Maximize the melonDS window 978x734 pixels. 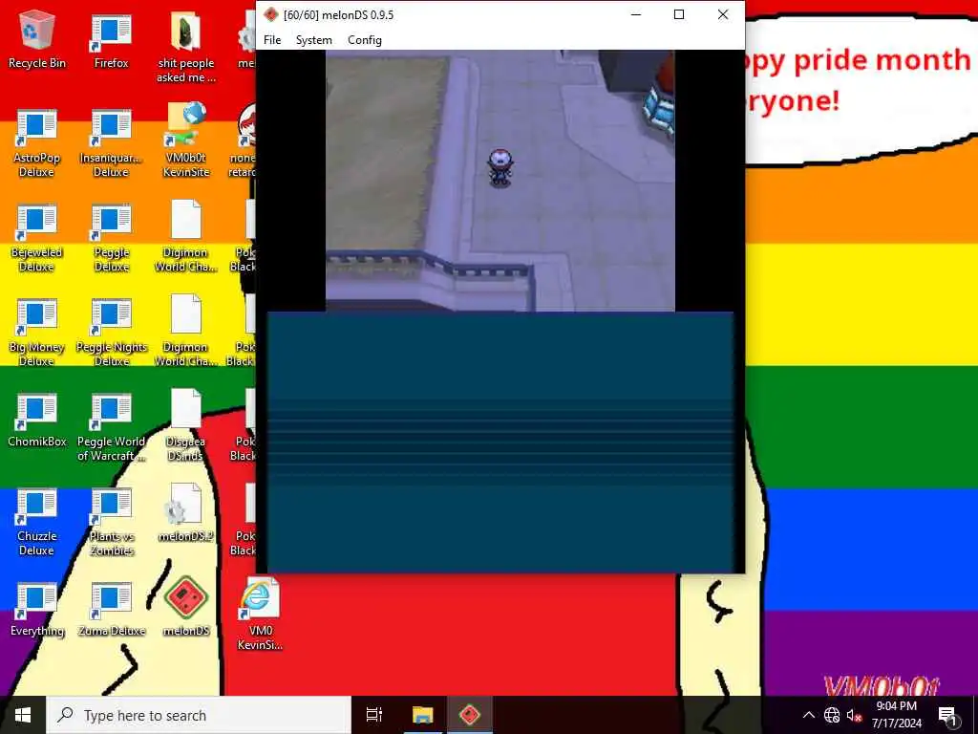pyautogui.click(x=679, y=14)
